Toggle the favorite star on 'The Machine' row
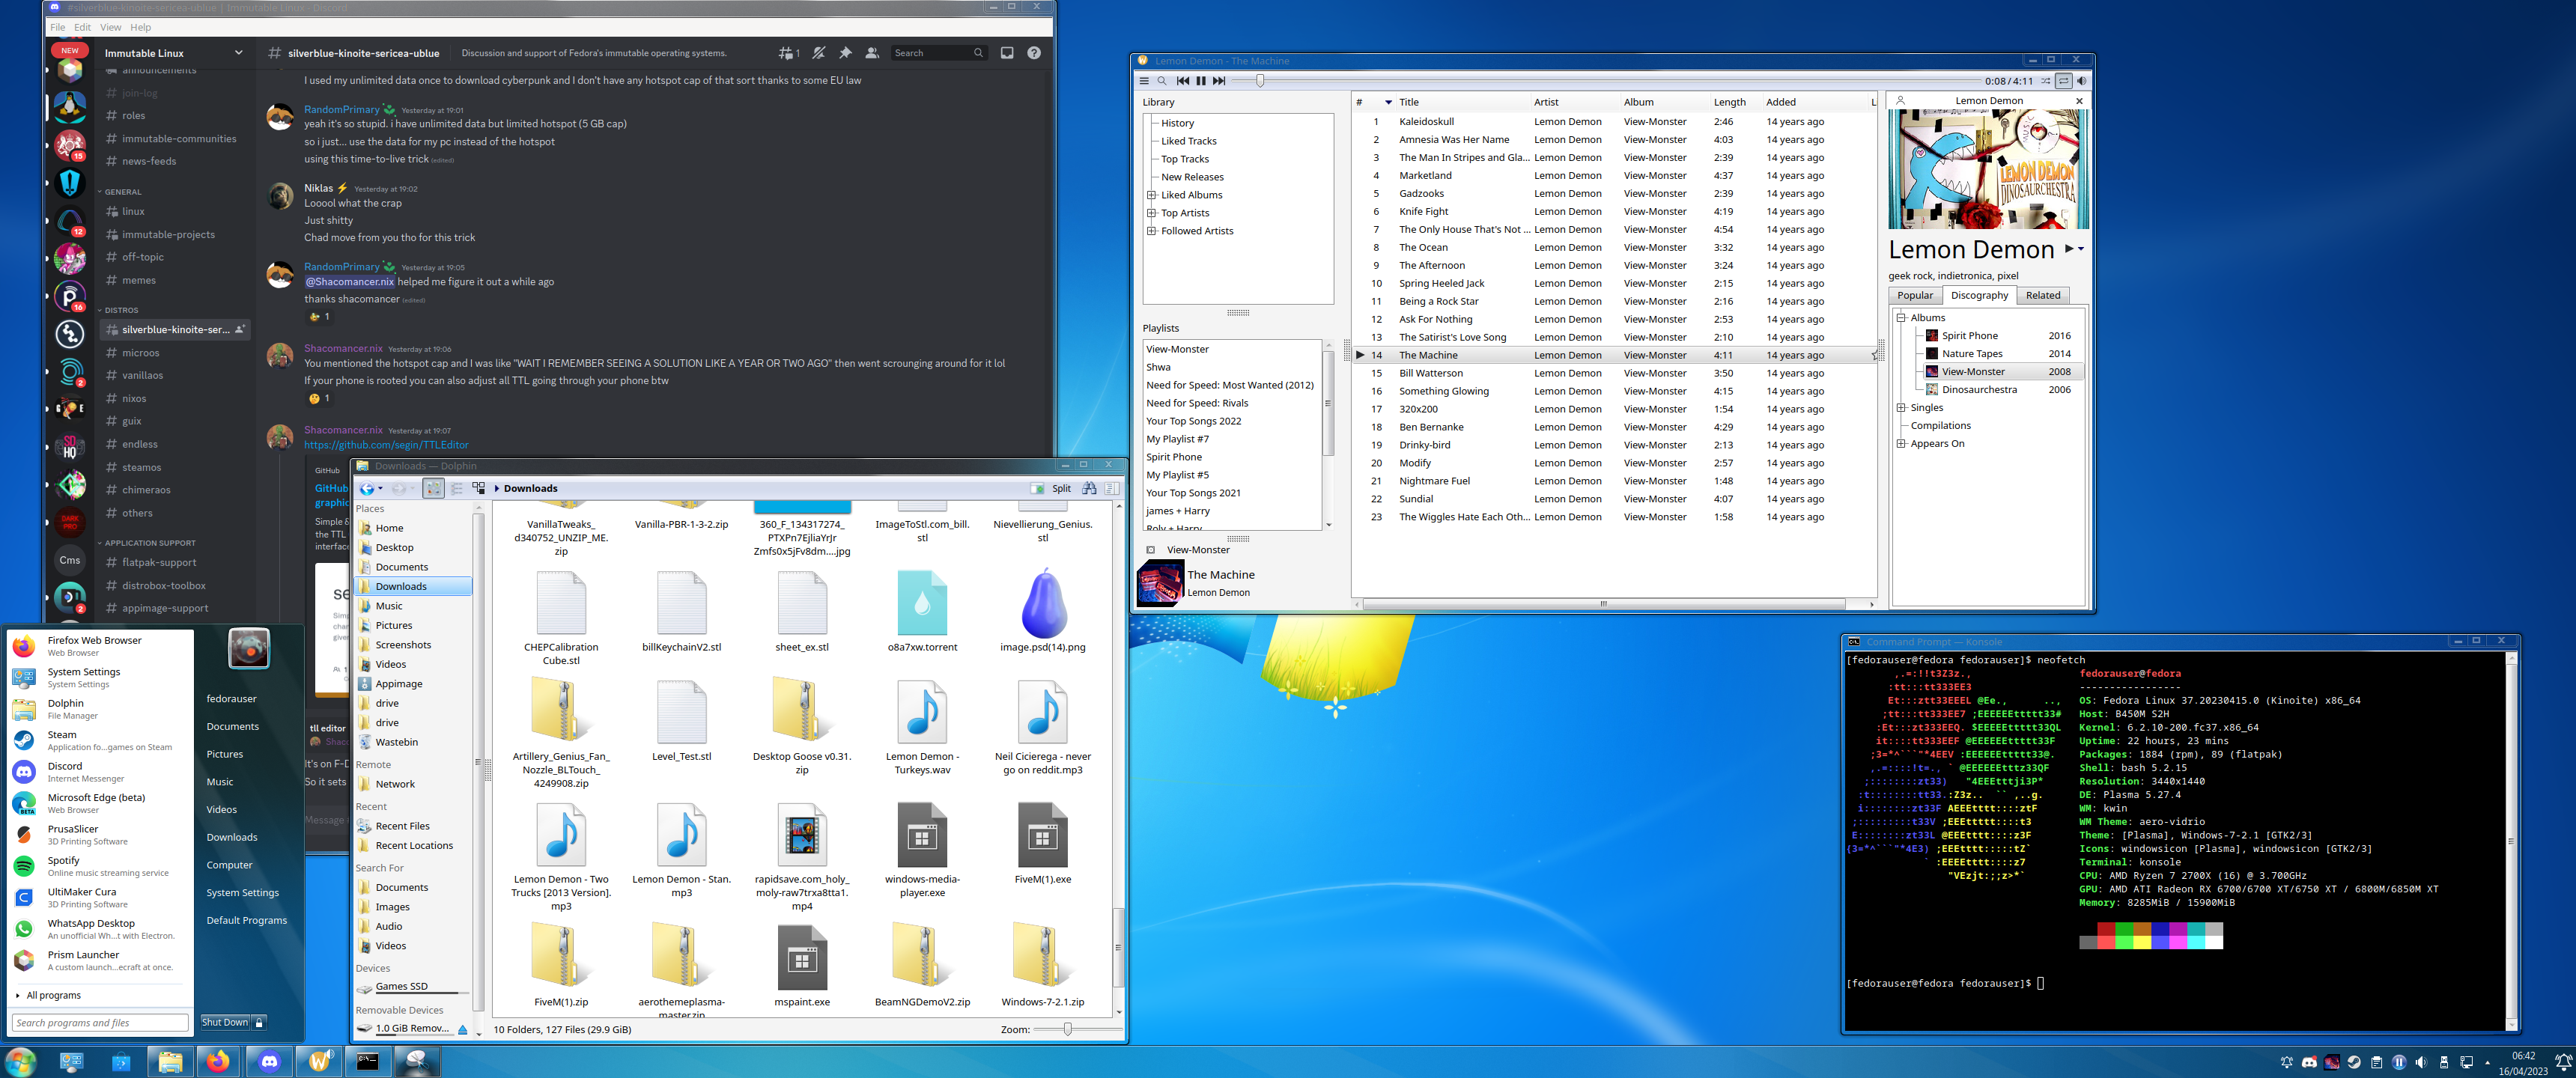The height and width of the screenshot is (1078, 2576). click(x=1874, y=355)
